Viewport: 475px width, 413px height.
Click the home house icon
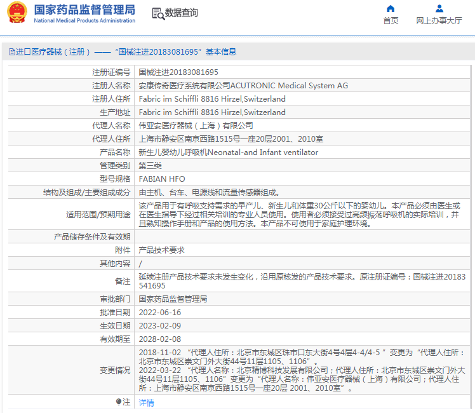391,8
